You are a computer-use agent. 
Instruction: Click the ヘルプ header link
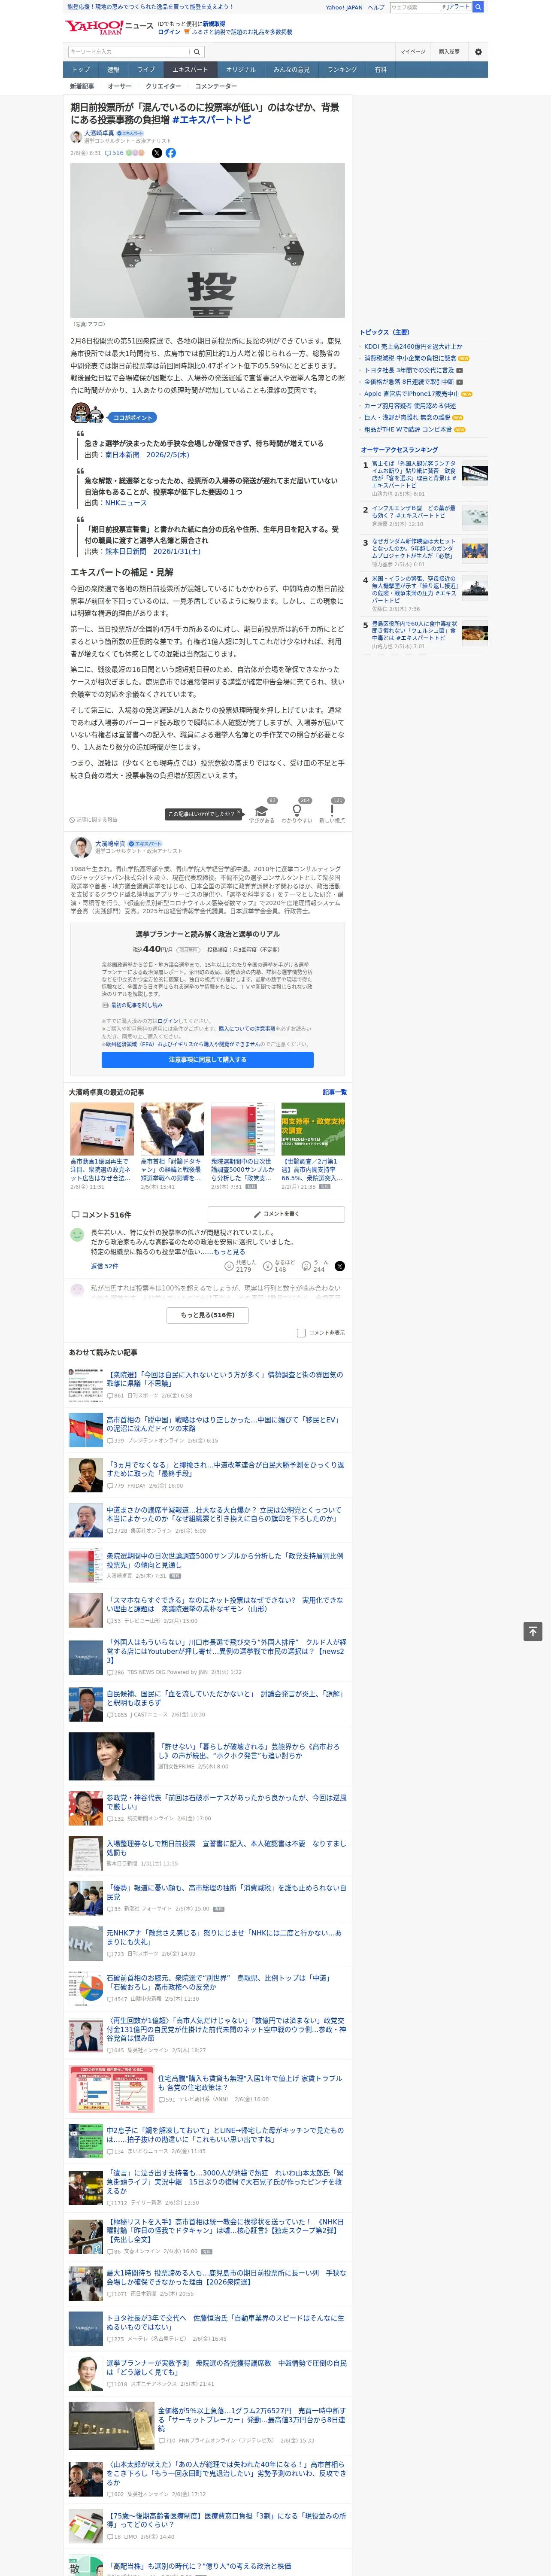click(376, 7)
